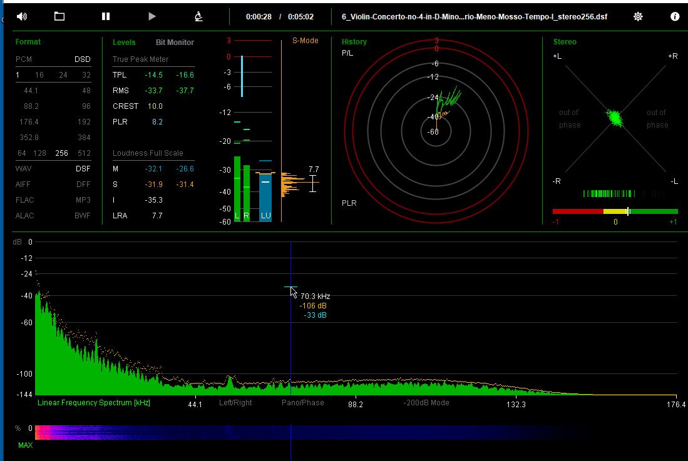
Task: Click the PLR label in History
Action: [x=349, y=203]
